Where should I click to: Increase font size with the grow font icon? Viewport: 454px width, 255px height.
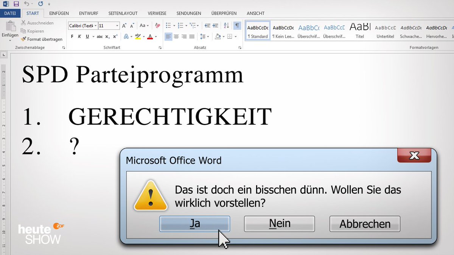coord(124,26)
